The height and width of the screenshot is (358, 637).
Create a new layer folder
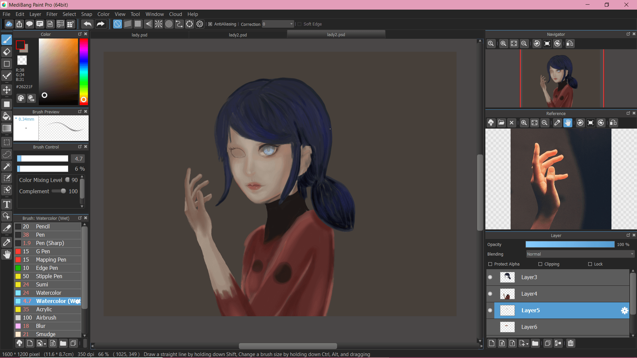[535, 343]
